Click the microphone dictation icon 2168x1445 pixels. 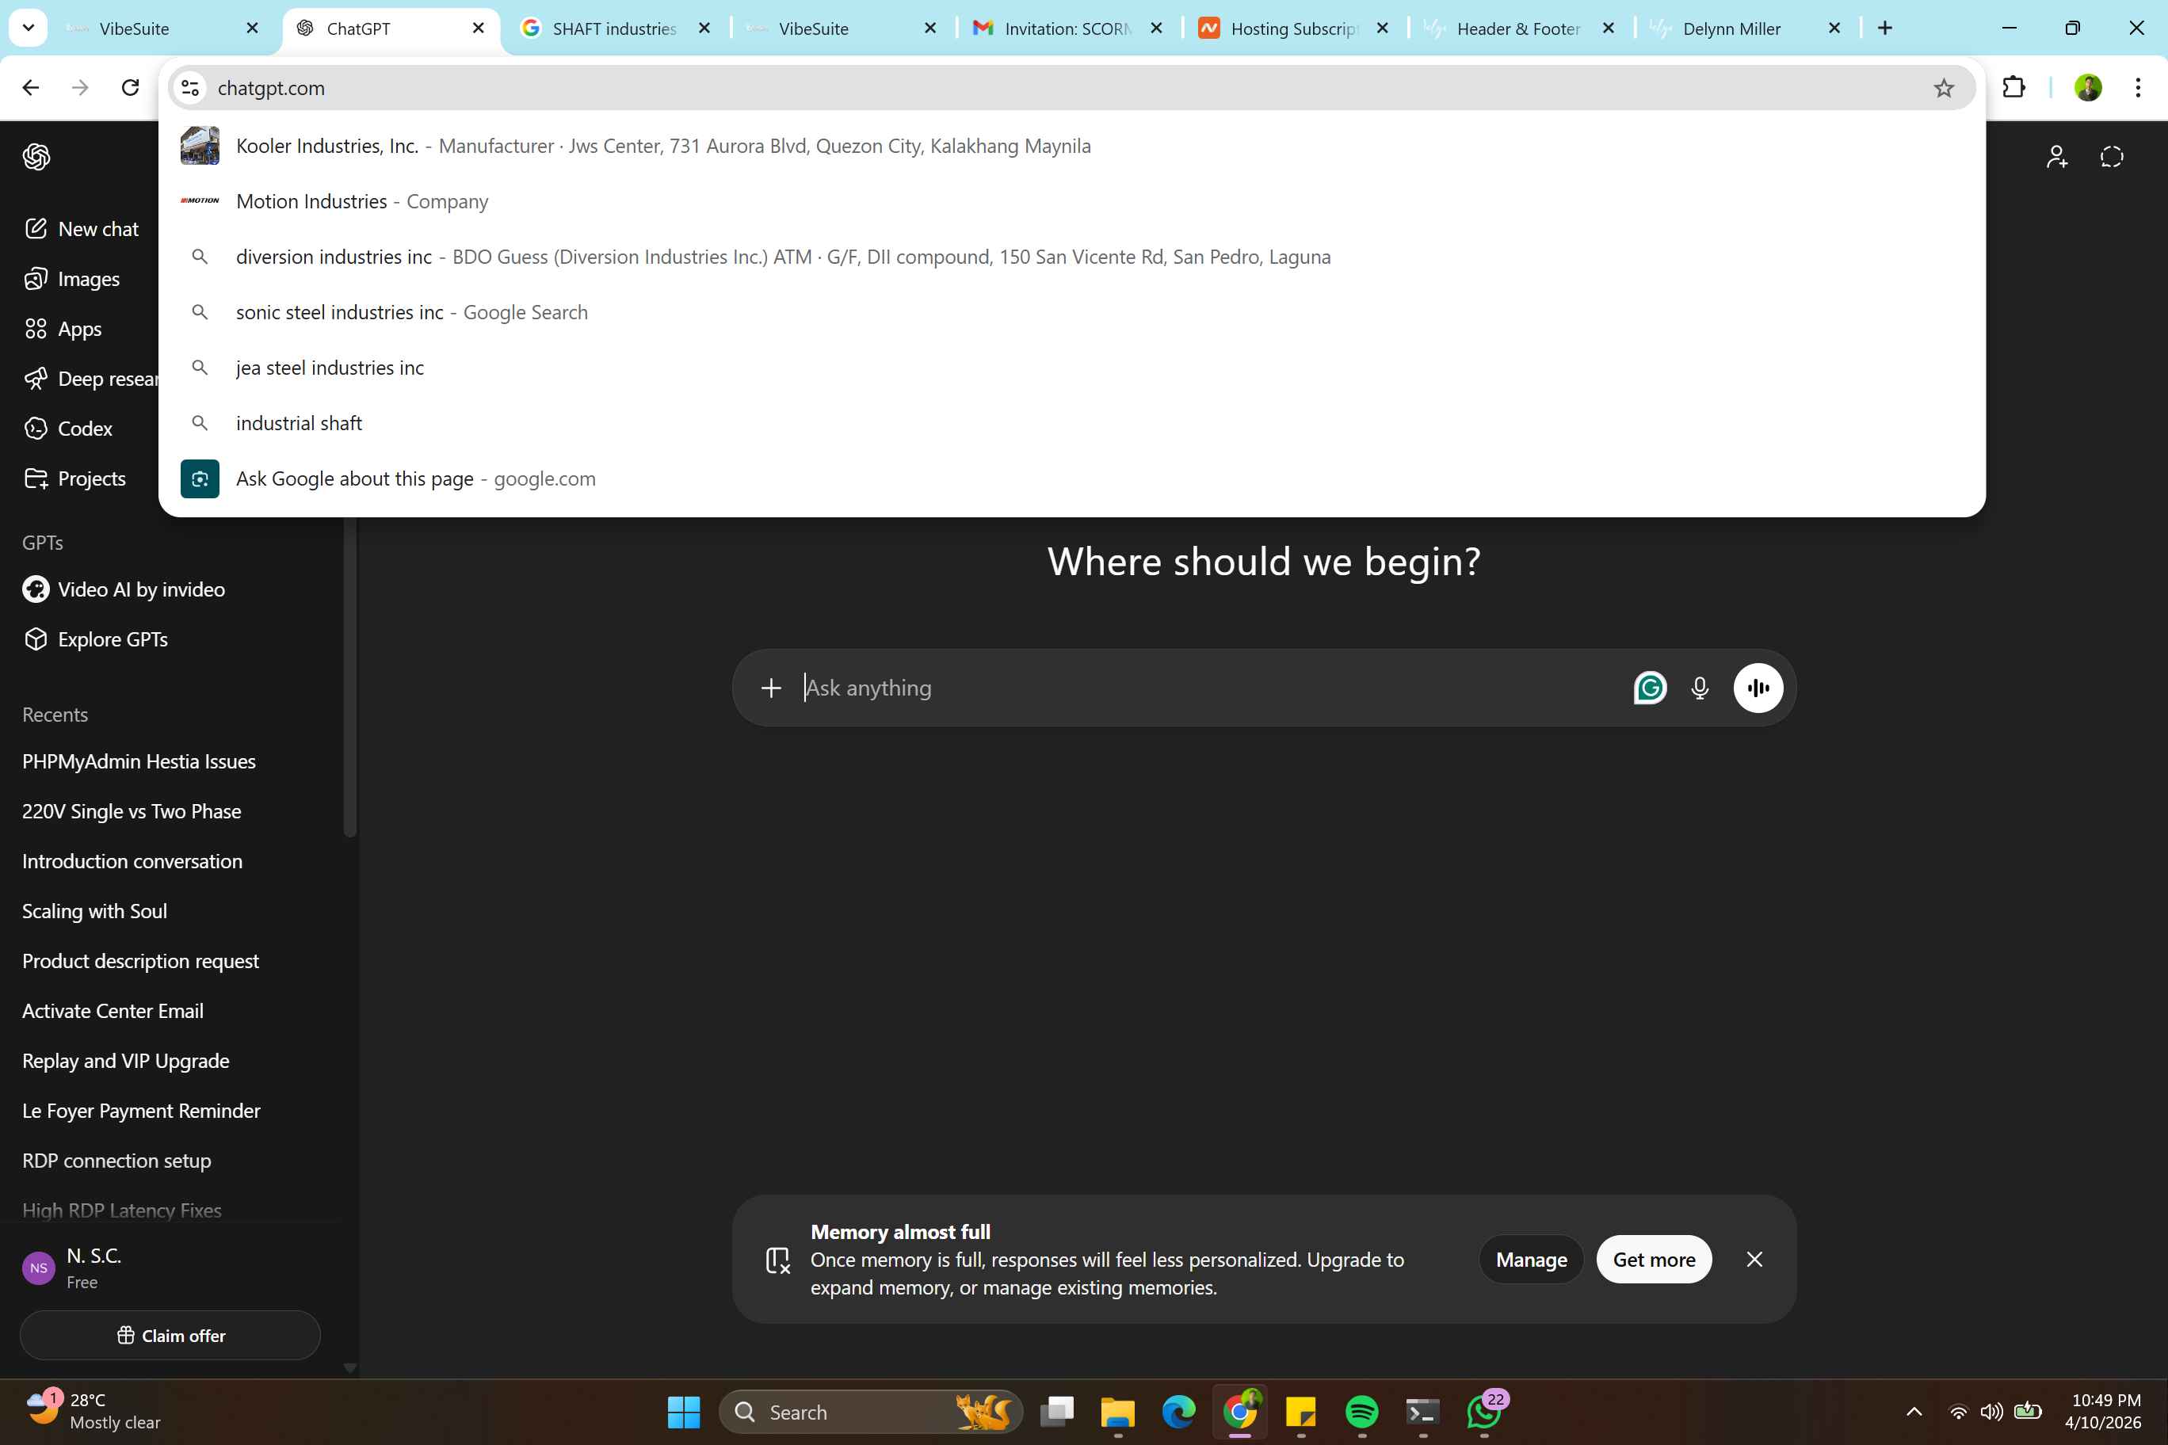click(1700, 688)
